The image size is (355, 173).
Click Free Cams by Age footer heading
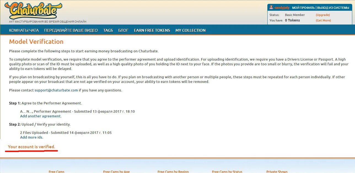point(116,172)
